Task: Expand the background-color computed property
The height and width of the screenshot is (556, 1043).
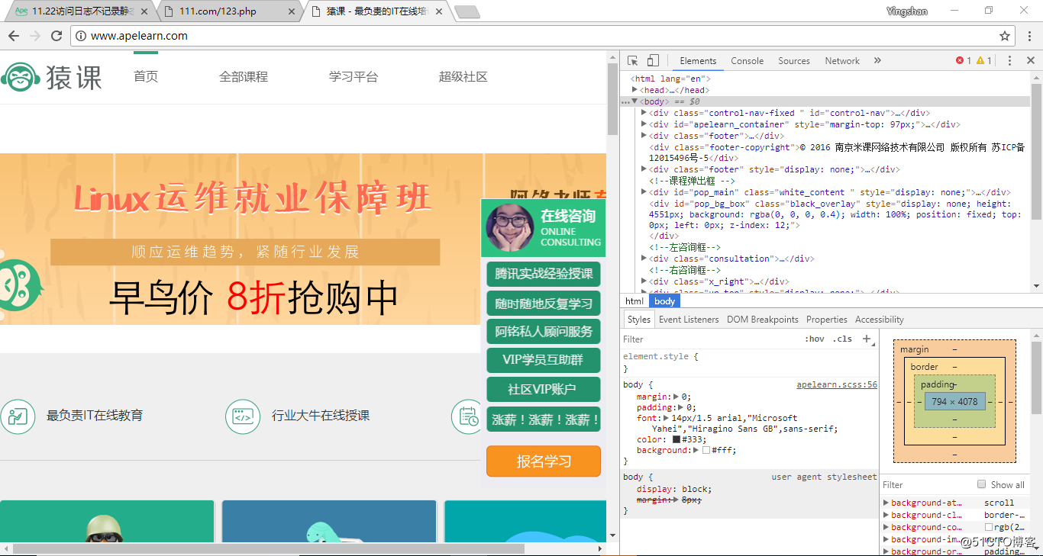Action: point(886,527)
